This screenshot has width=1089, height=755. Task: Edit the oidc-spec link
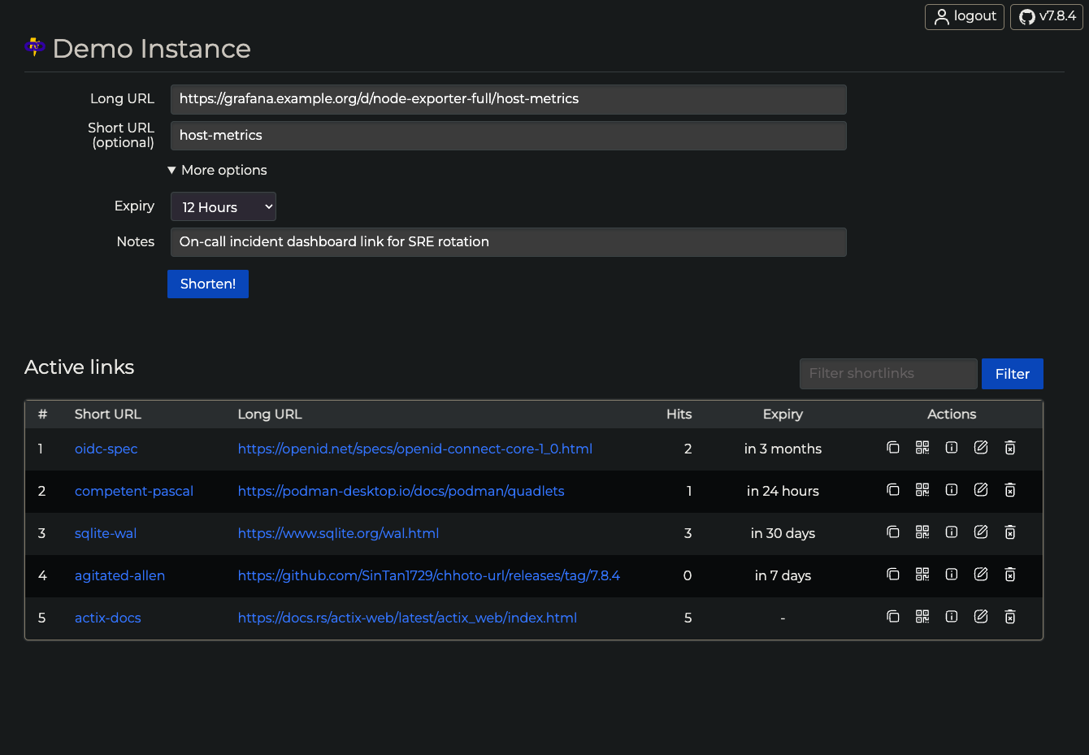[x=981, y=448]
